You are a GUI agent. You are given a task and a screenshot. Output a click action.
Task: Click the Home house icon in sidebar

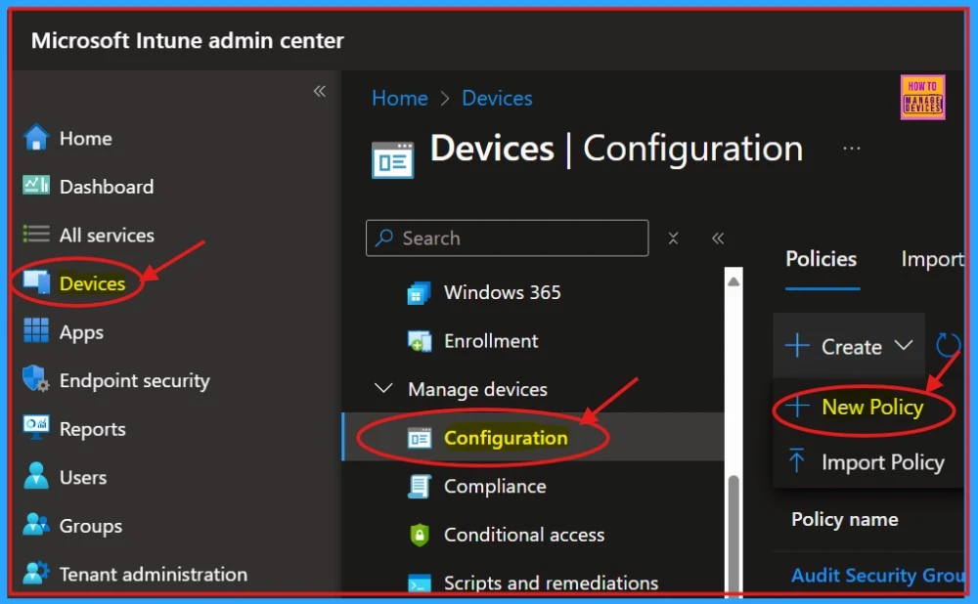[x=36, y=138]
